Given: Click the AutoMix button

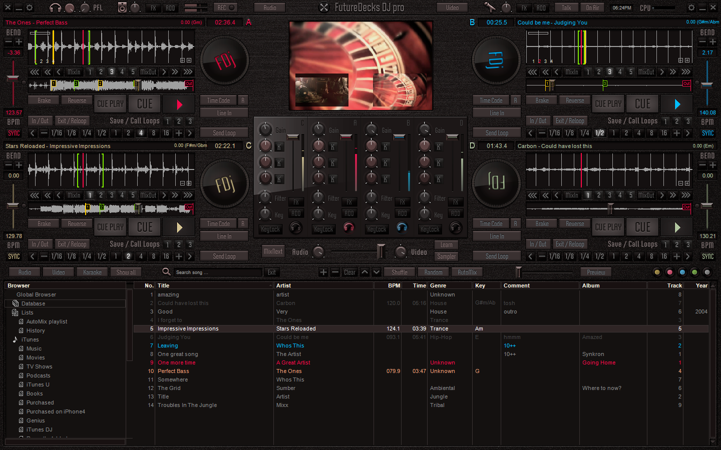Looking at the screenshot, I should point(467,272).
